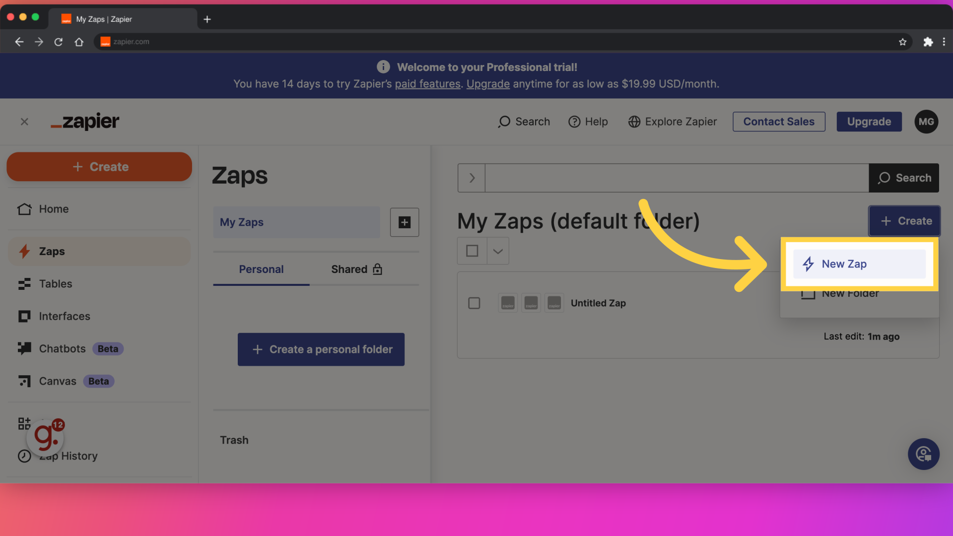The width and height of the screenshot is (953, 536).
Task: Click the Upgrade link in trial banner
Action: coord(488,84)
